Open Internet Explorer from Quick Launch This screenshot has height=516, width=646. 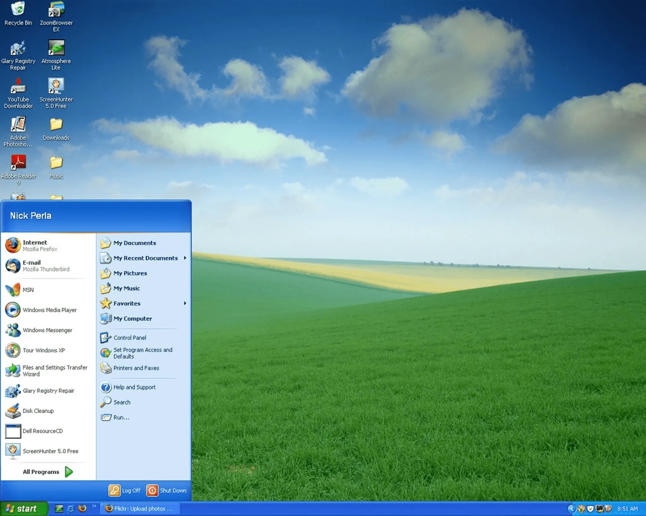click(71, 509)
